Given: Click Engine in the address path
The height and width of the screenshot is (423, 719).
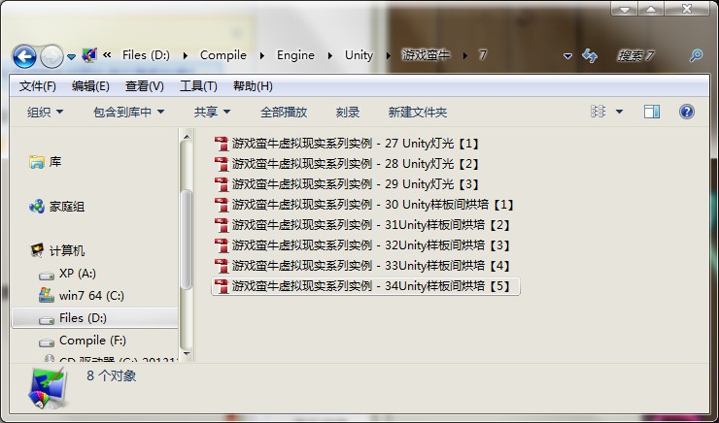Looking at the screenshot, I should 295,55.
